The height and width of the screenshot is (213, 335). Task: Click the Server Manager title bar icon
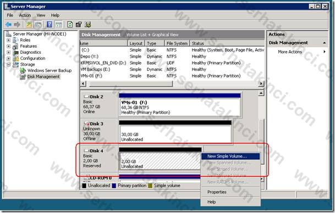click(x=7, y=7)
